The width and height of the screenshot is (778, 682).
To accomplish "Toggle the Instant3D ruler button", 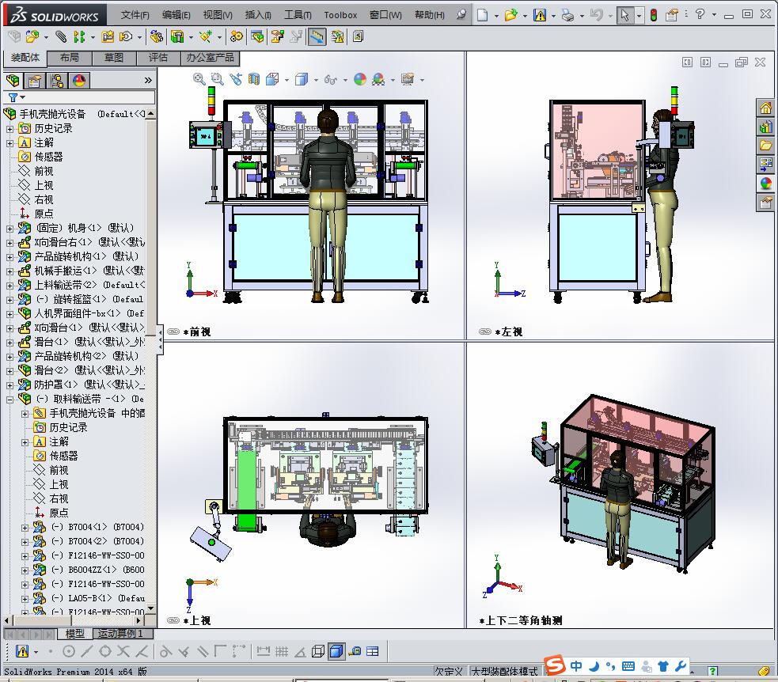I will pyautogui.click(x=317, y=36).
